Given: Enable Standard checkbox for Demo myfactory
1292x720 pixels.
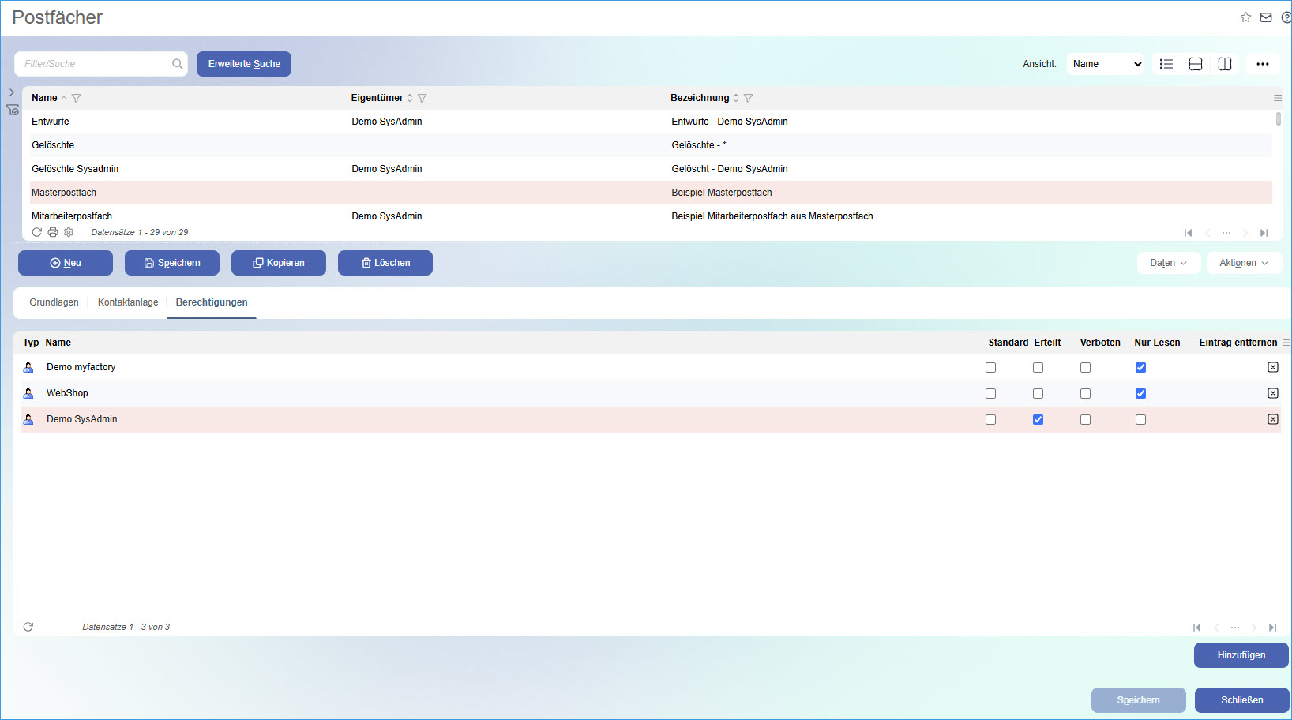Looking at the screenshot, I should (x=990, y=367).
